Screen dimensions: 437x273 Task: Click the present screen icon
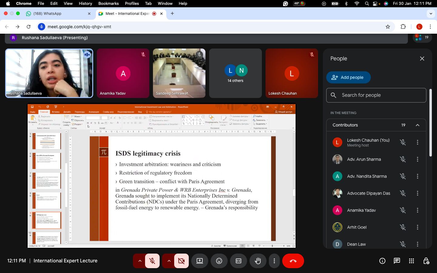(200, 261)
